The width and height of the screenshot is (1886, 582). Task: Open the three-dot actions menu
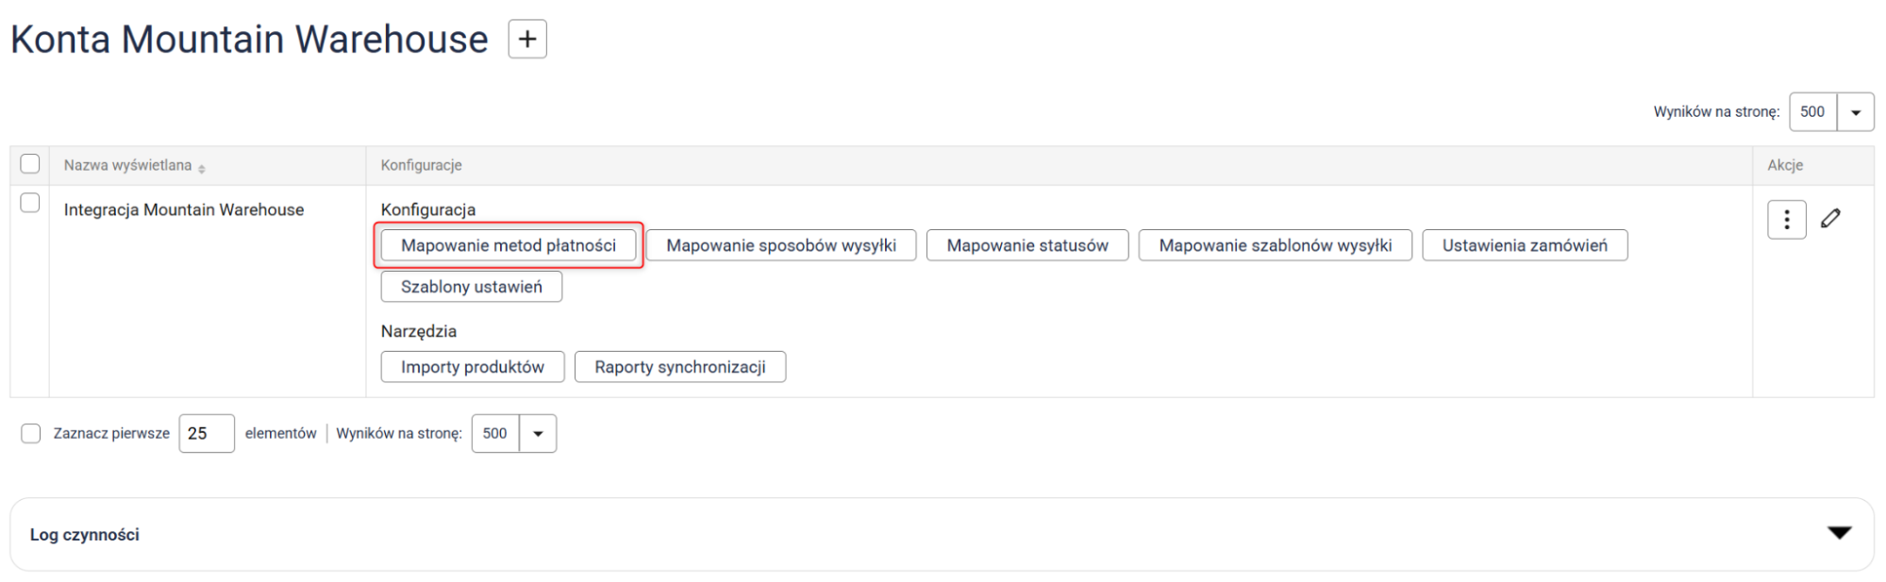pos(1786,220)
